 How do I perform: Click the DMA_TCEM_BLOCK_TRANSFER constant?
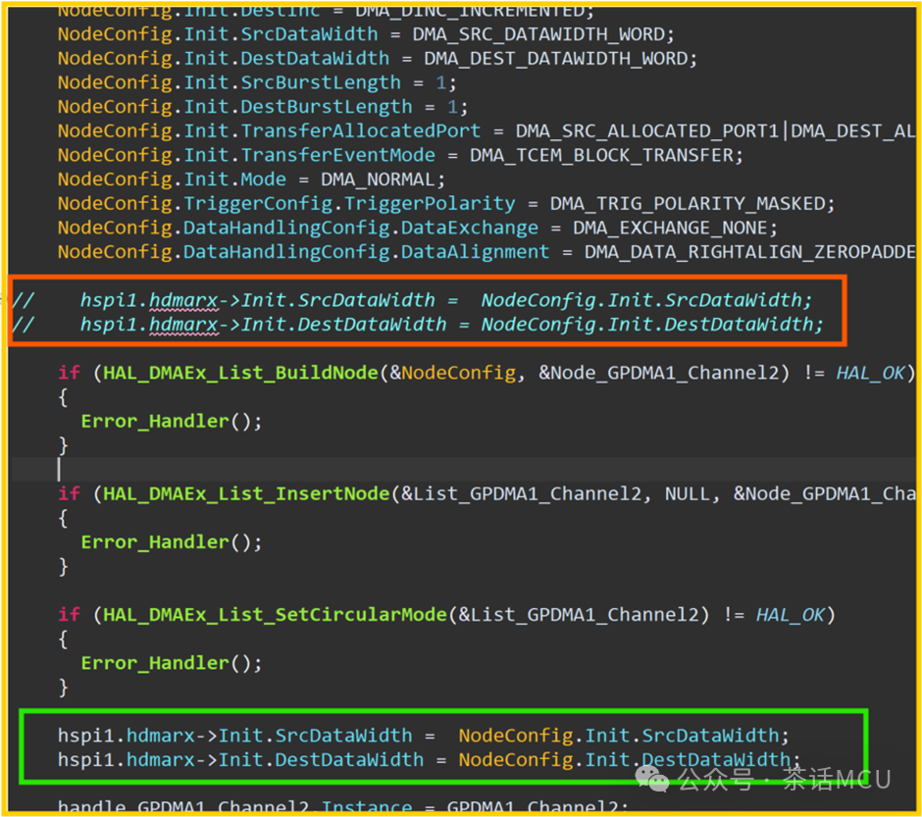[601, 155]
